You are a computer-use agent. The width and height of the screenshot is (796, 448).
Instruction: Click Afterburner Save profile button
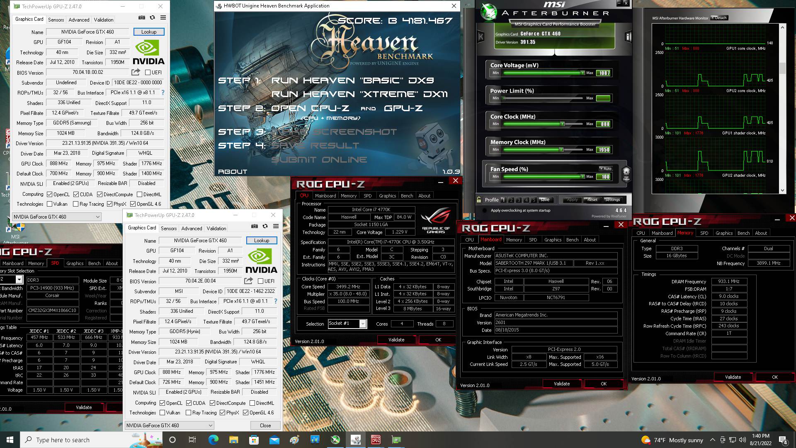[x=544, y=200]
